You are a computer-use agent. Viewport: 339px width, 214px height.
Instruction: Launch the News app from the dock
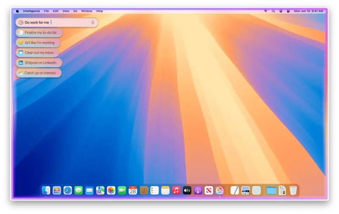tap(209, 190)
